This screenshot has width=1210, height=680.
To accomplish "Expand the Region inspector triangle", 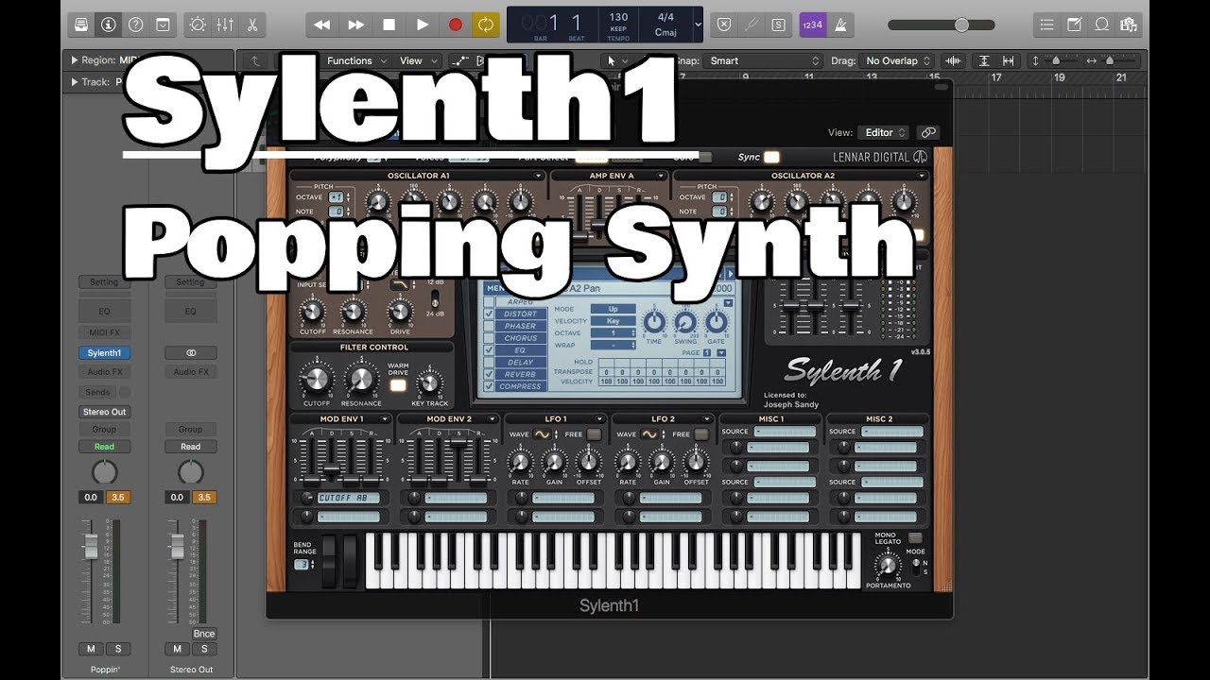I will coord(75,60).
